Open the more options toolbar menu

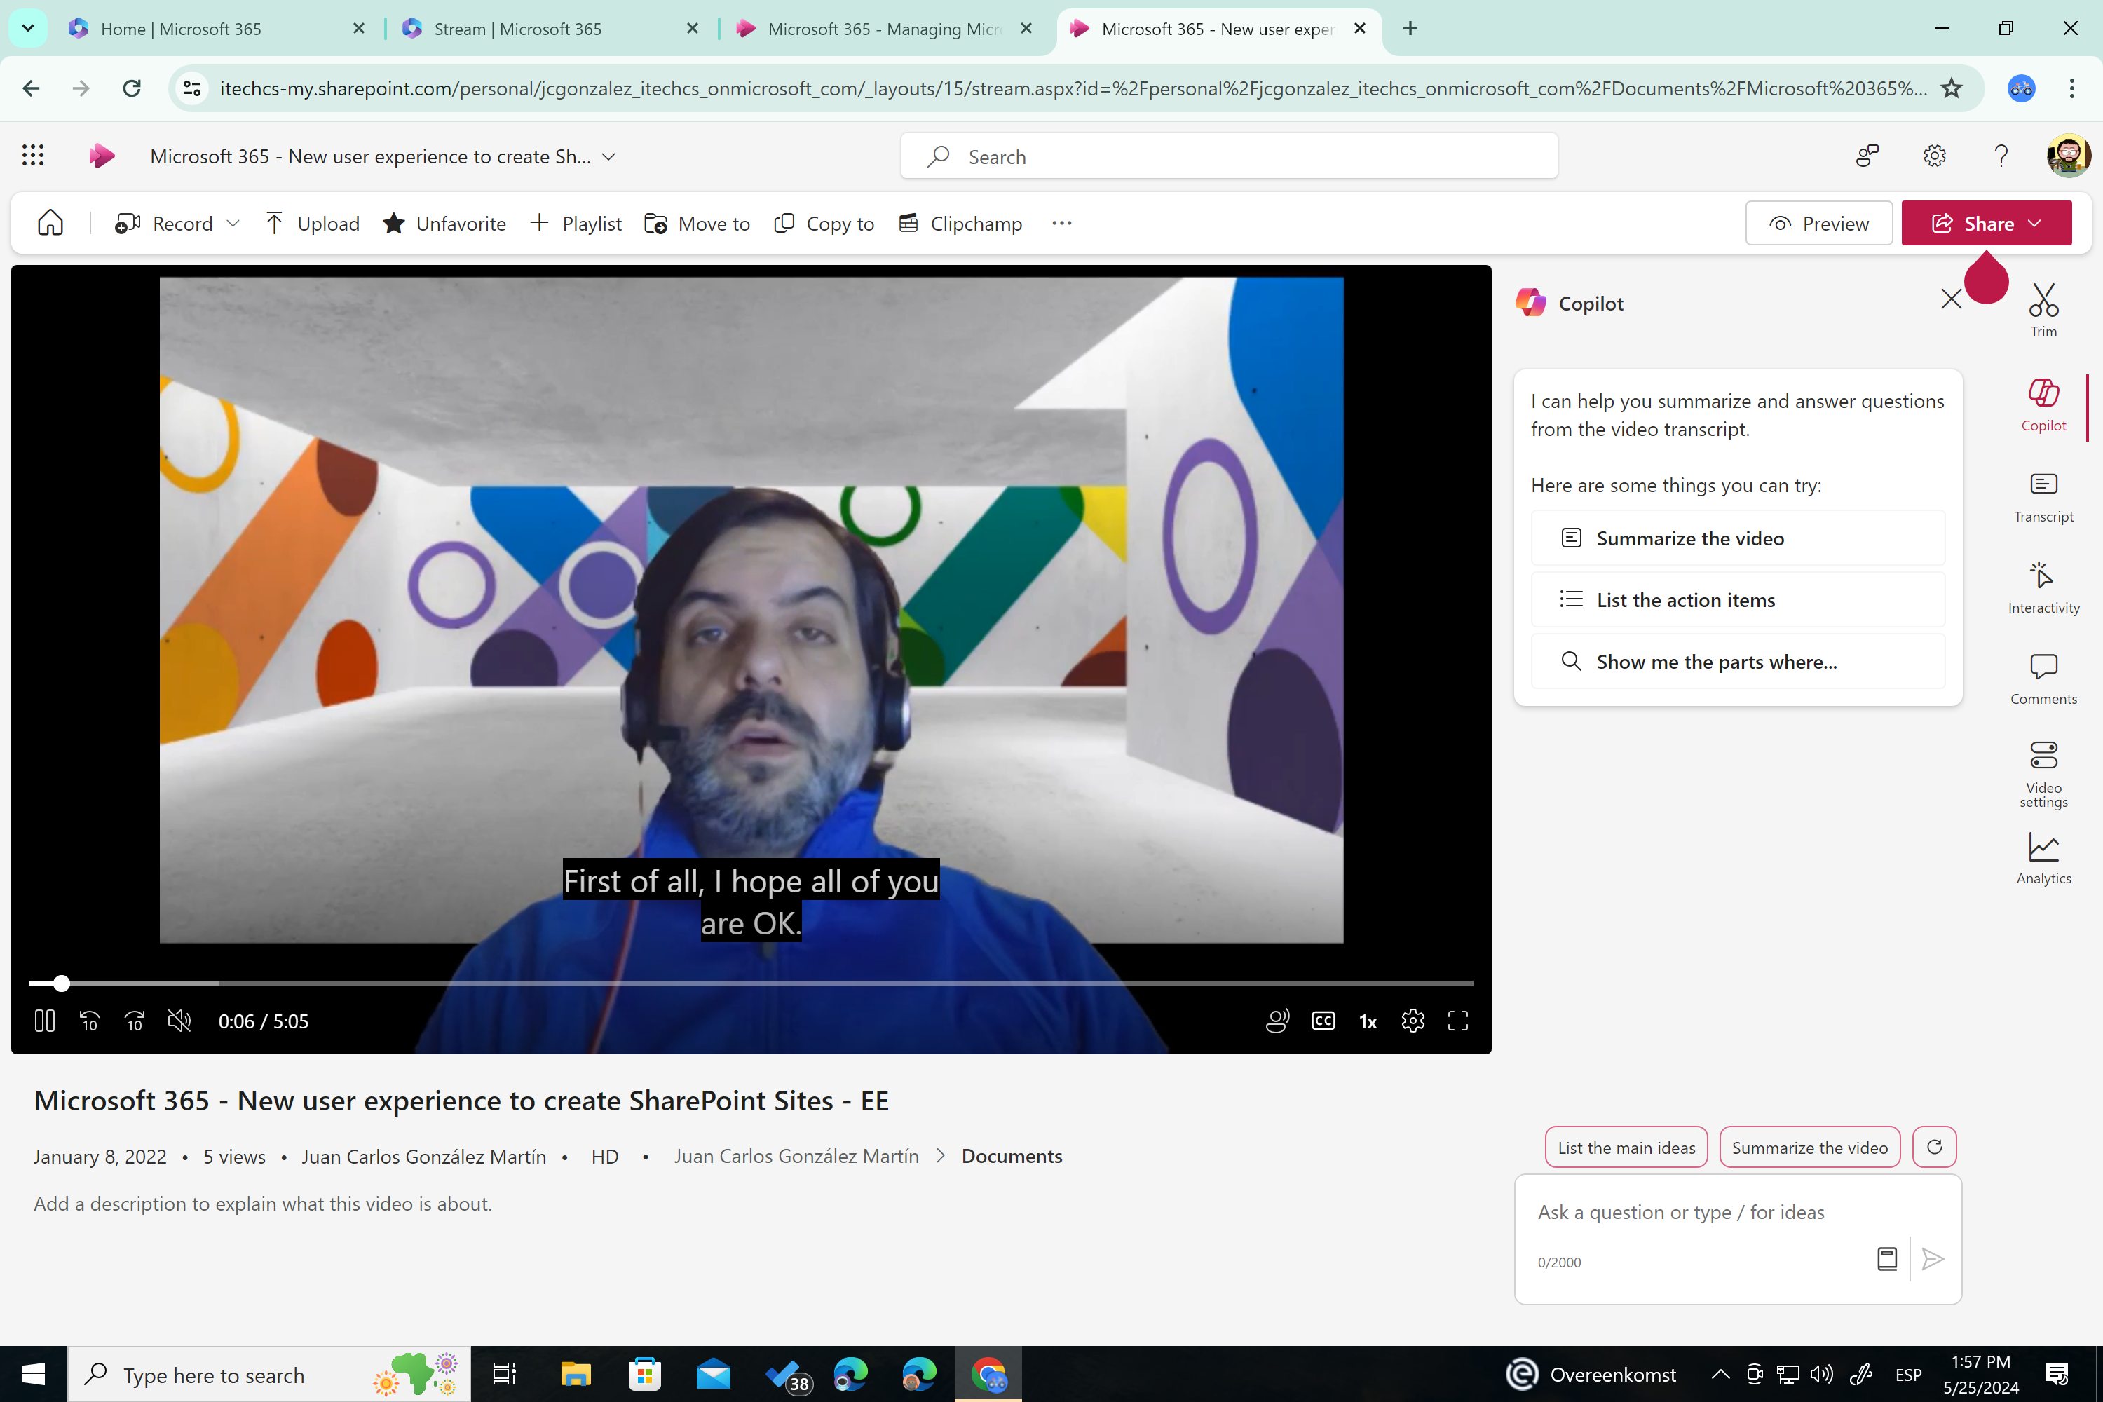1061,223
